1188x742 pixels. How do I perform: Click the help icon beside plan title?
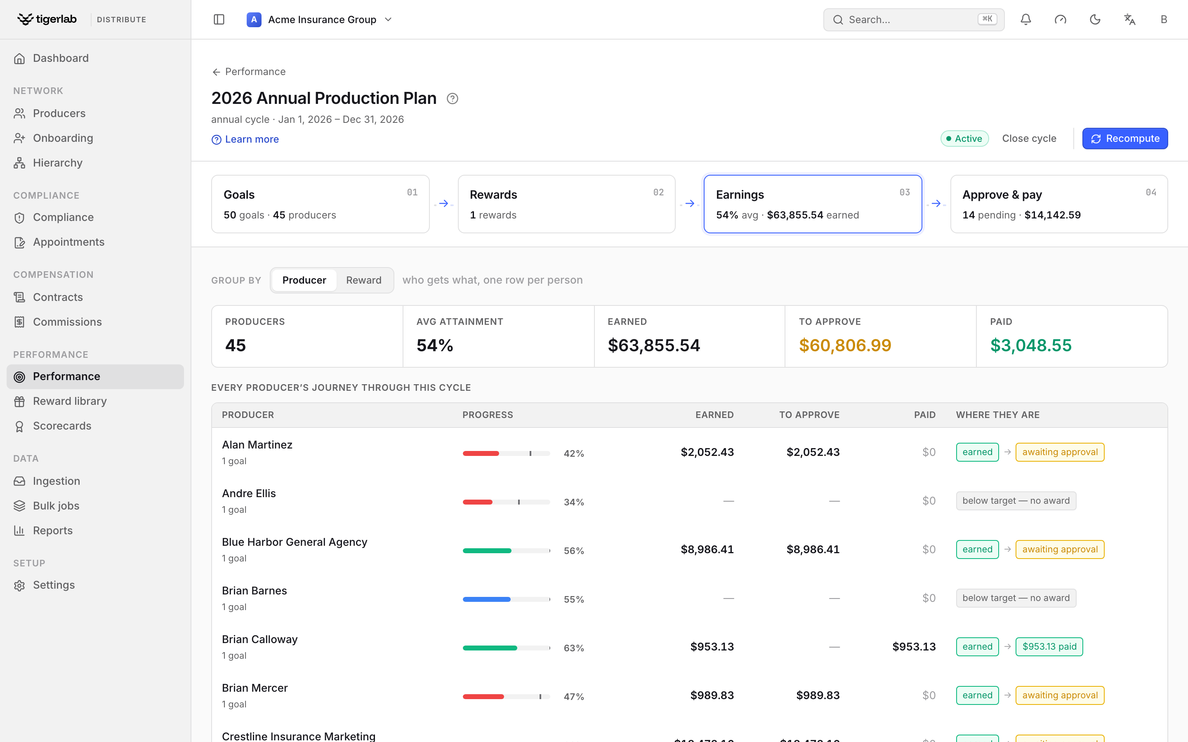[x=452, y=99]
